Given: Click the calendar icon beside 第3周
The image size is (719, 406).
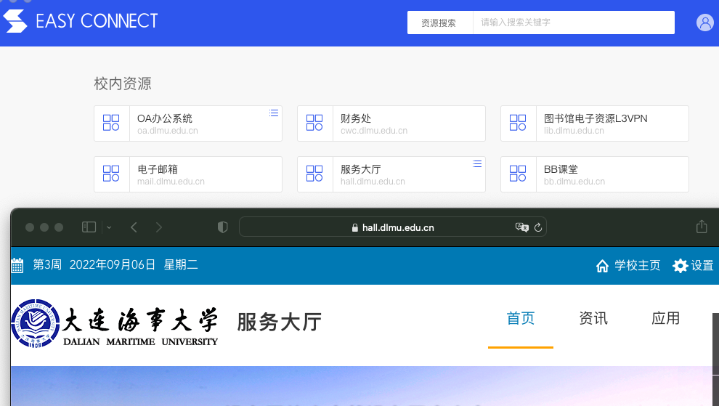Looking at the screenshot, I should pos(17,266).
